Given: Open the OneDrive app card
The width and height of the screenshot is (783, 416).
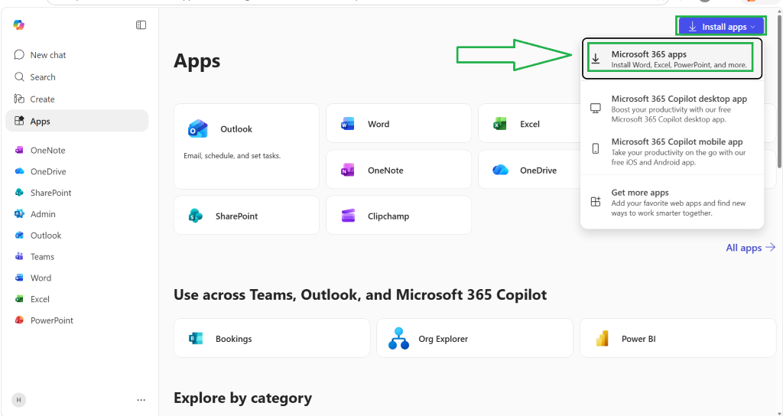Looking at the screenshot, I should pos(529,170).
